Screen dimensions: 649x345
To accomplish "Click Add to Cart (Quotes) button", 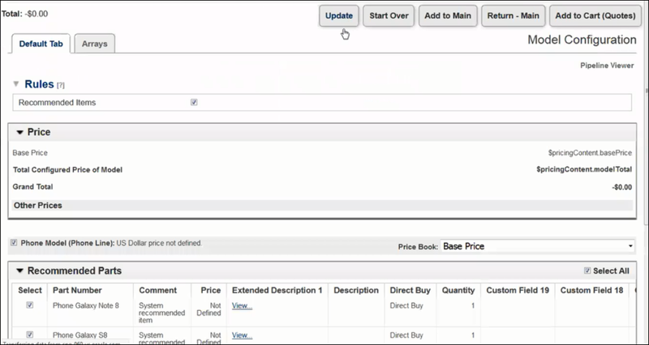I will coord(593,16).
